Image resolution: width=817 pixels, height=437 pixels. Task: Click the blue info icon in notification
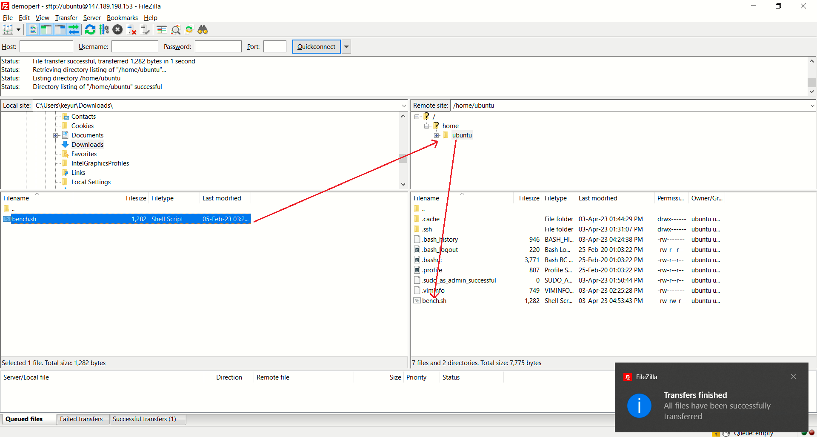click(x=639, y=406)
